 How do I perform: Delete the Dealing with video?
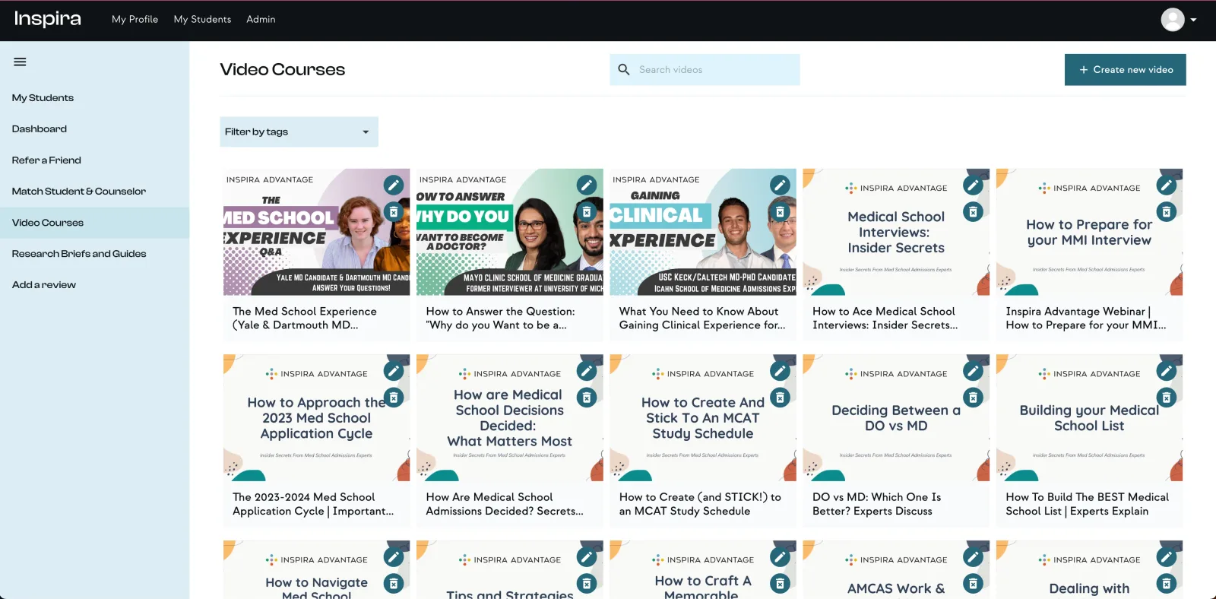click(1167, 584)
